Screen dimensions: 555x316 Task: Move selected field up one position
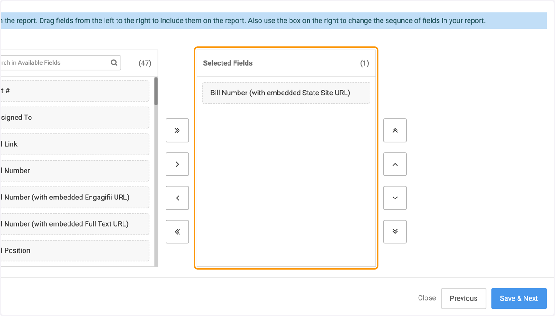click(395, 164)
